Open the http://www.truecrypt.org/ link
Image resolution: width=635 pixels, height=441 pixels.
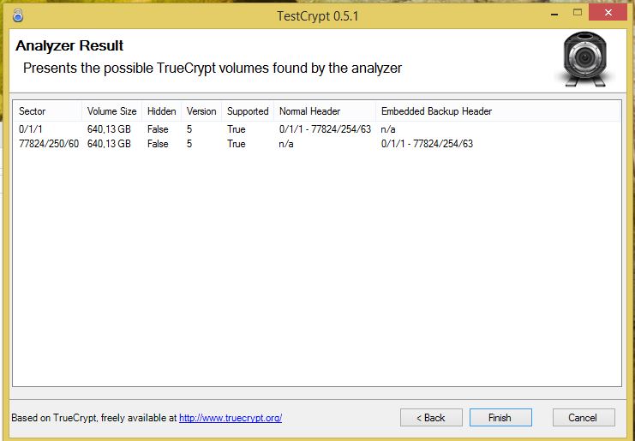[231, 418]
